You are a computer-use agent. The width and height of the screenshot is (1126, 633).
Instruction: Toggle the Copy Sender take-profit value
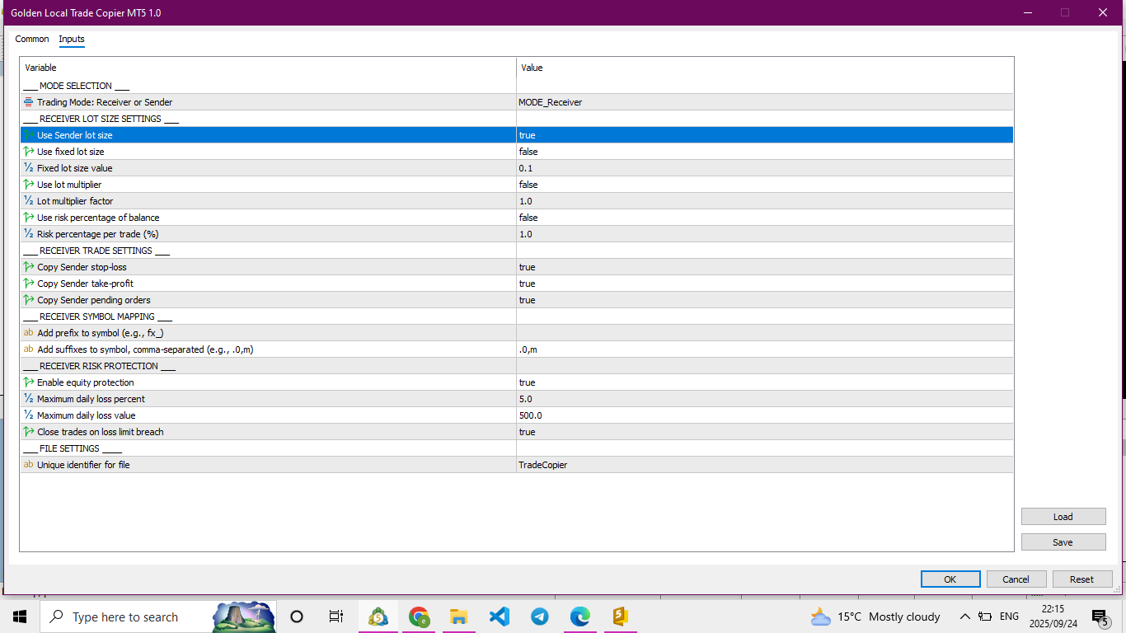pyautogui.click(x=765, y=284)
